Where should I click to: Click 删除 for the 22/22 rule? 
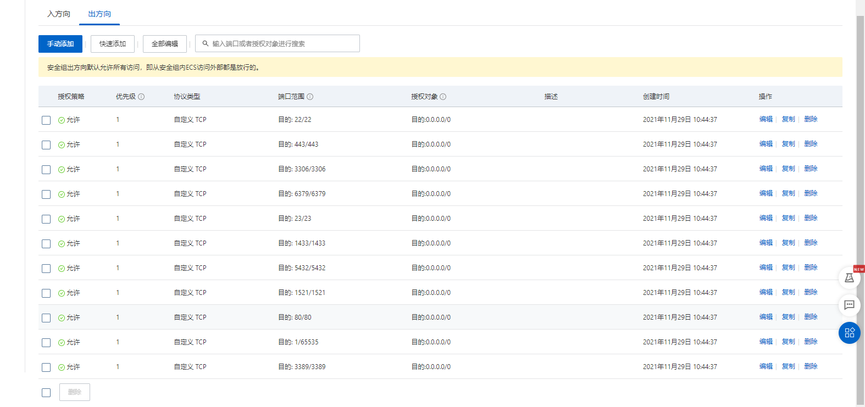[x=811, y=119]
